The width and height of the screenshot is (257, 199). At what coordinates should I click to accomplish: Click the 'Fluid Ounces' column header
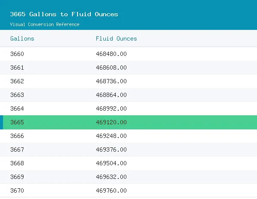pos(117,39)
